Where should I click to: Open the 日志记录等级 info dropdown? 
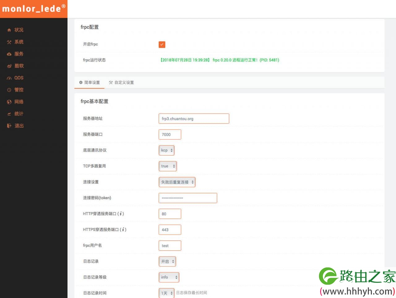pyautogui.click(x=169, y=277)
